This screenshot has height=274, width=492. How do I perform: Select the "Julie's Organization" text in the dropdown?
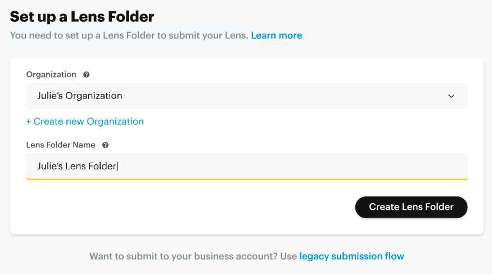point(79,96)
